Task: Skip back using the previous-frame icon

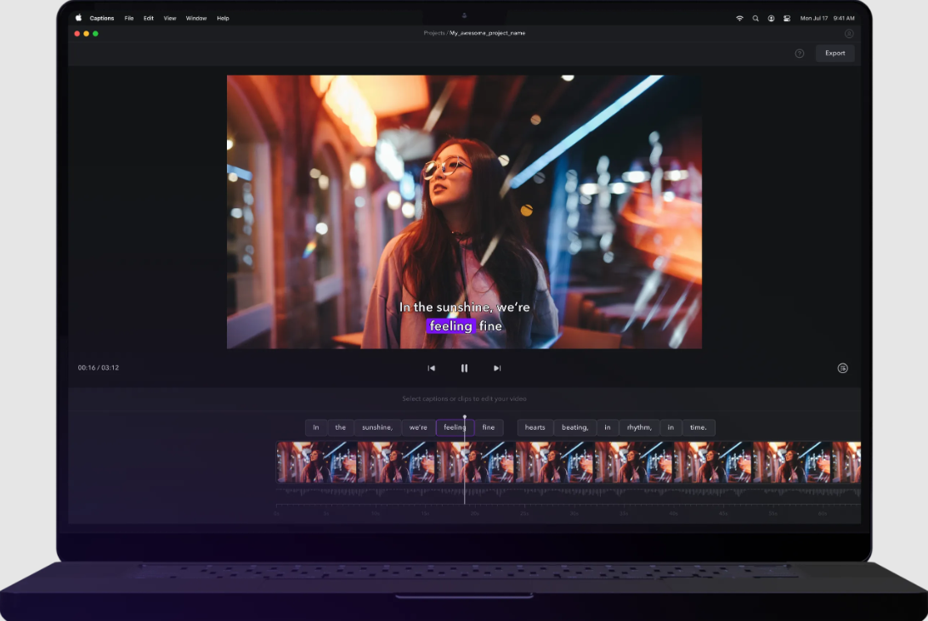Action: [431, 368]
